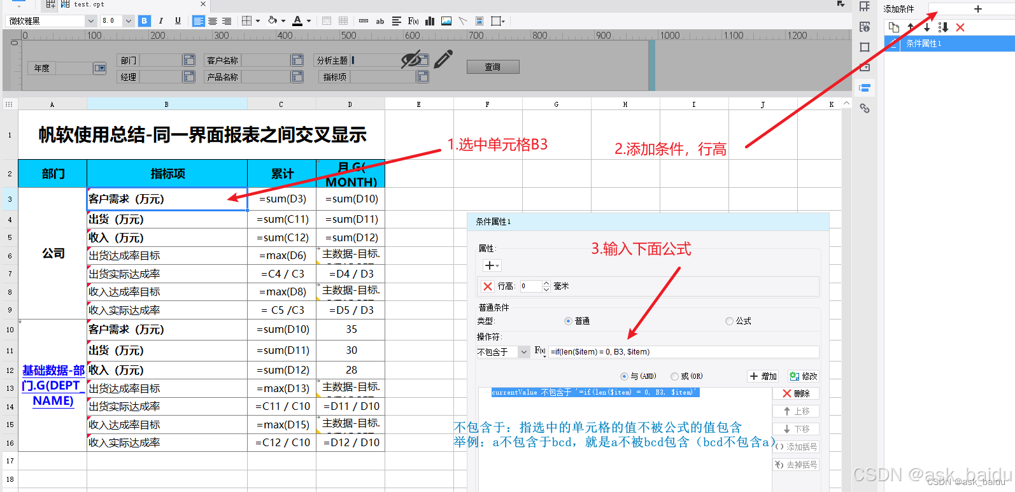Select the 公式 type radio button
Image resolution: width=1015 pixels, height=492 pixels.
pos(729,321)
